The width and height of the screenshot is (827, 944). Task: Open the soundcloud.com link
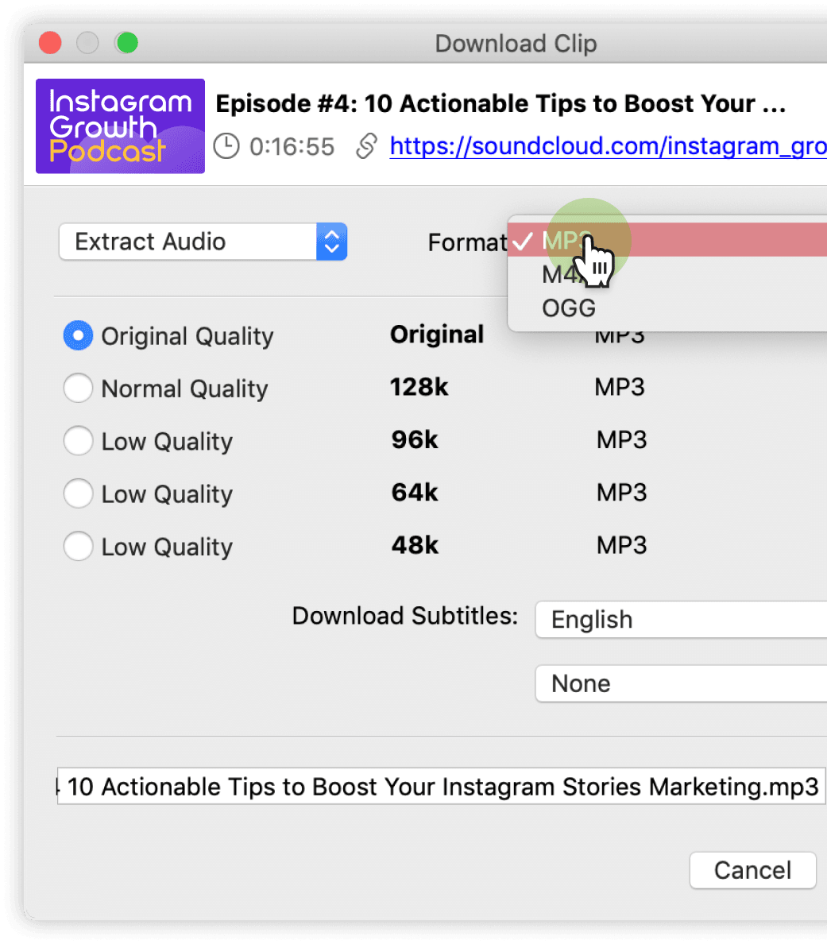pyautogui.click(x=608, y=146)
